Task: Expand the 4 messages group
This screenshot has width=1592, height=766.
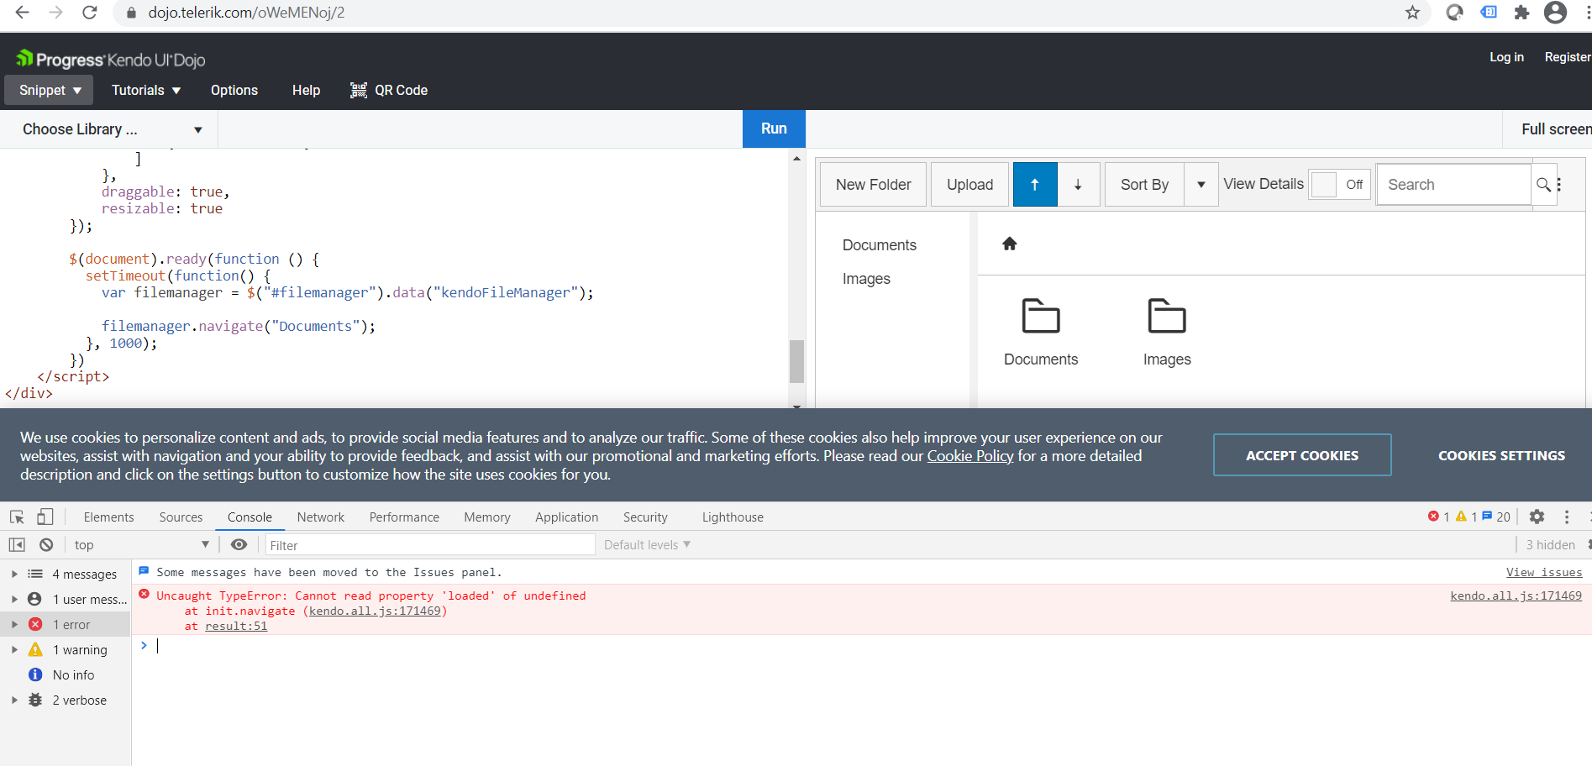Action: coord(14,574)
